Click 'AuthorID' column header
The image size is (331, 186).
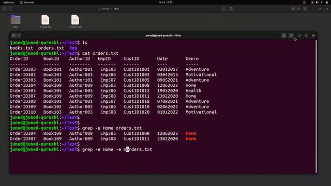[80, 58]
